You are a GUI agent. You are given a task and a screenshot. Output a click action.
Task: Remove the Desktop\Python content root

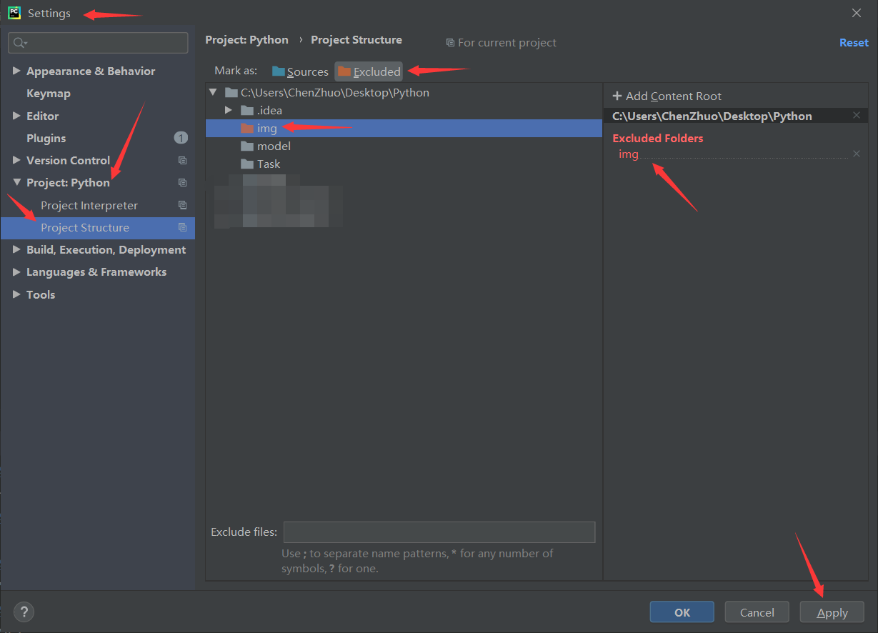click(856, 116)
